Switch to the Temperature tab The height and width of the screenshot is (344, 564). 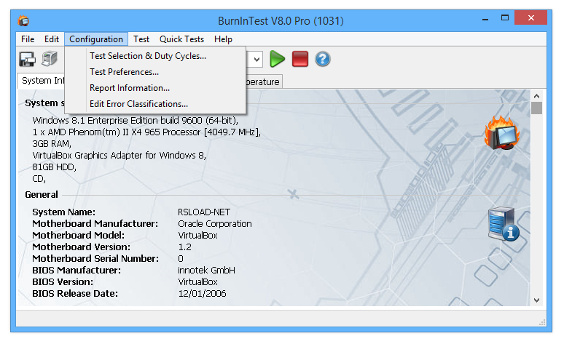263,82
